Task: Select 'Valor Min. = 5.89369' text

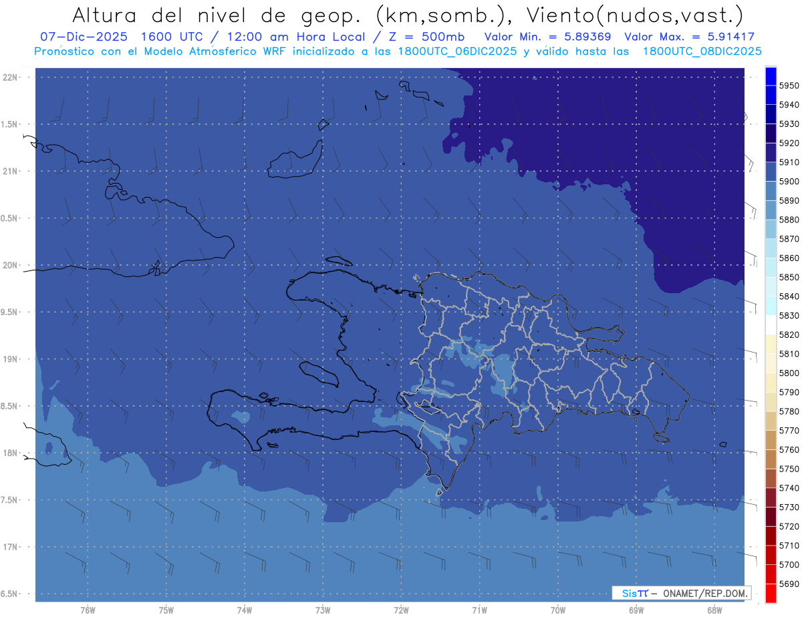Action: point(549,37)
